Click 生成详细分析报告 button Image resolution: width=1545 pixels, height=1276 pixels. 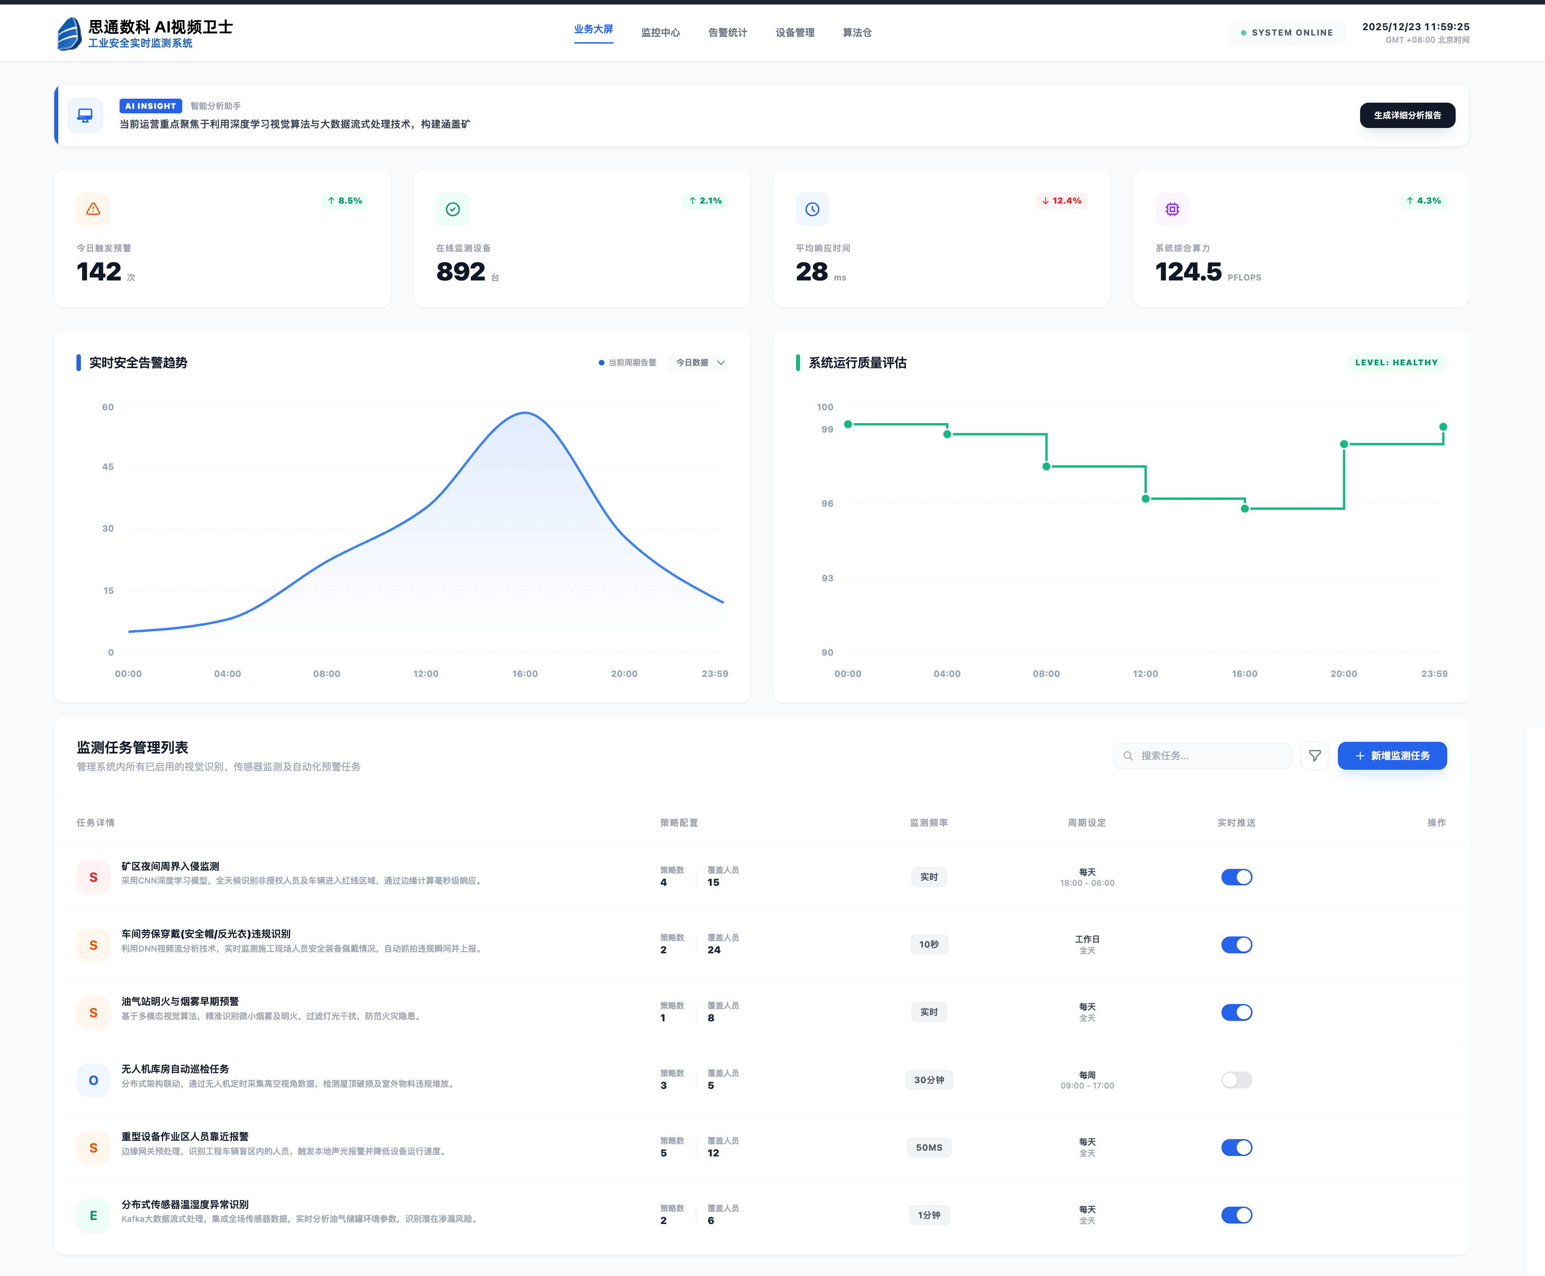(1407, 116)
